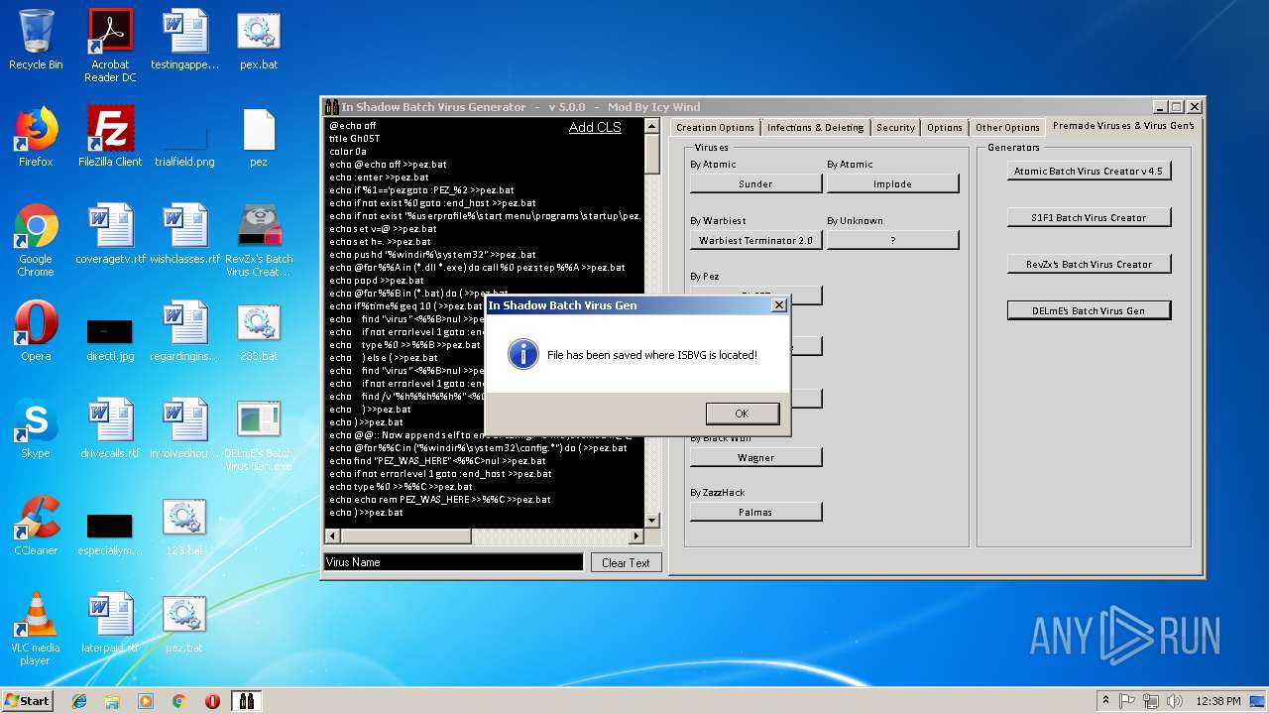This screenshot has width=1269, height=714.
Task: Click the horizontal scrollbar right arrow
Action: [636, 535]
